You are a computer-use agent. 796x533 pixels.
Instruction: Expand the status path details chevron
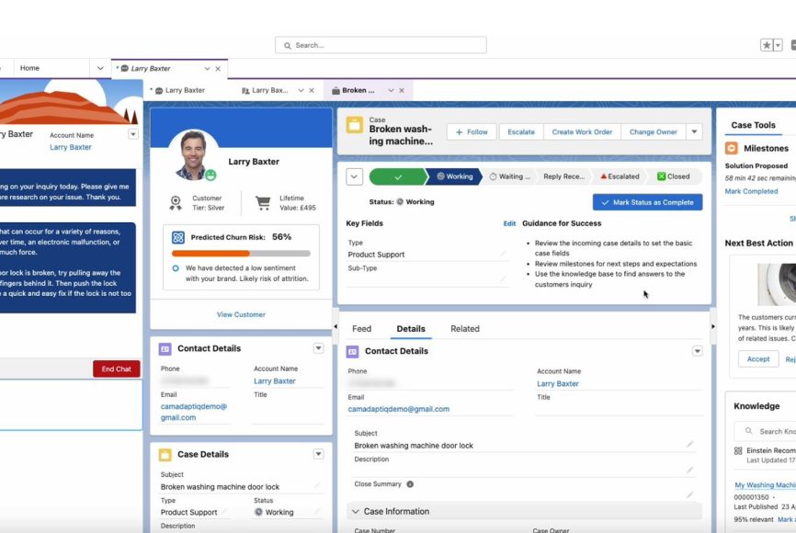(x=354, y=176)
